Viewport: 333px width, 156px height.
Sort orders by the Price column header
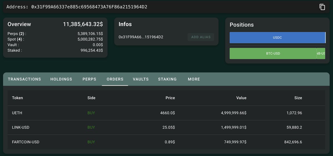(170, 98)
